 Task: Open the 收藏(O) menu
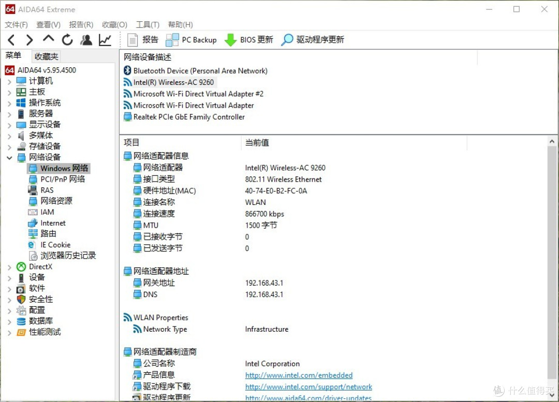[114, 25]
